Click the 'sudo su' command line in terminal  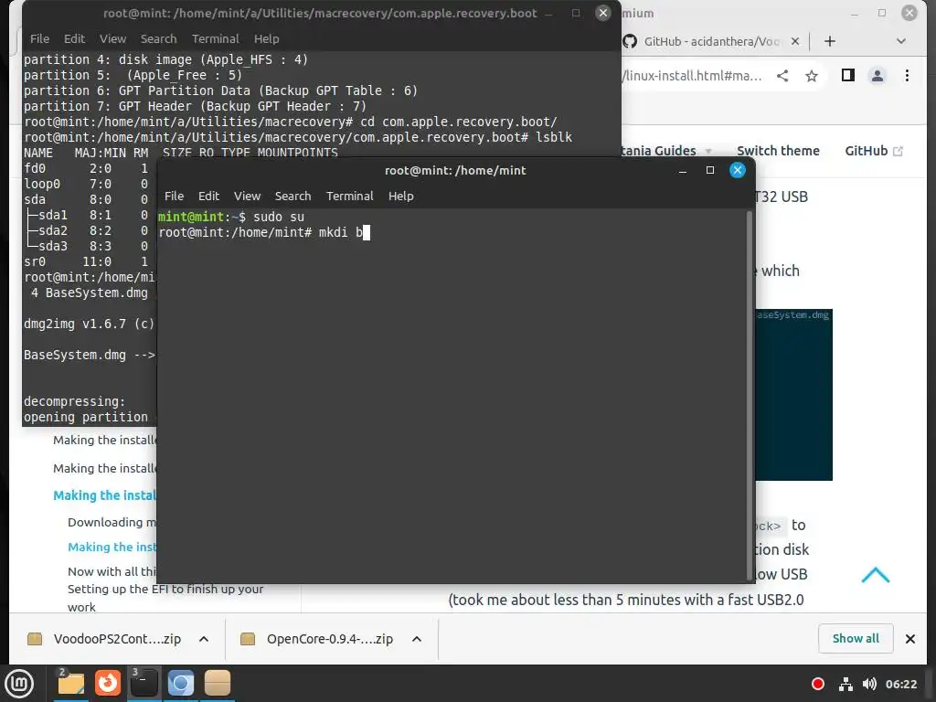point(231,217)
